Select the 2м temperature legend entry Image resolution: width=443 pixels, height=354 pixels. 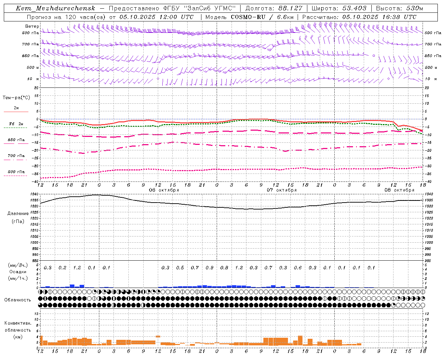pyautogui.click(x=16, y=108)
